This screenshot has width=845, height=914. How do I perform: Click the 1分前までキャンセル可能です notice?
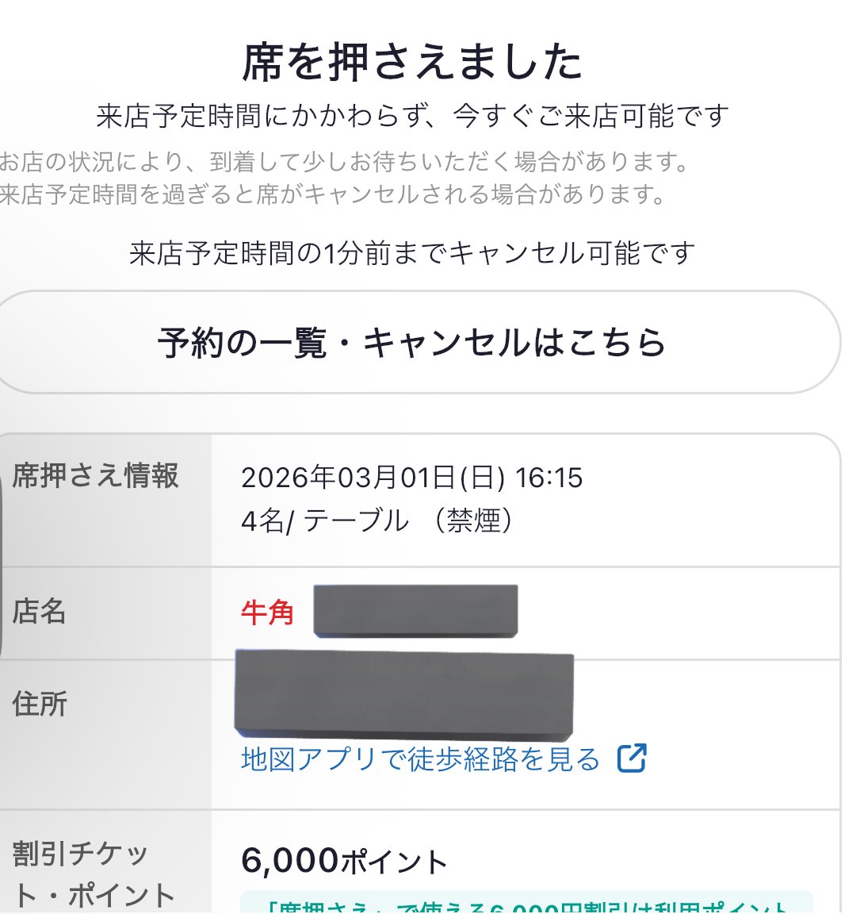(412, 254)
